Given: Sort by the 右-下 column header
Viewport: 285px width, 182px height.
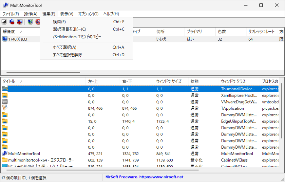Looking at the screenshot, I should coord(137,81).
